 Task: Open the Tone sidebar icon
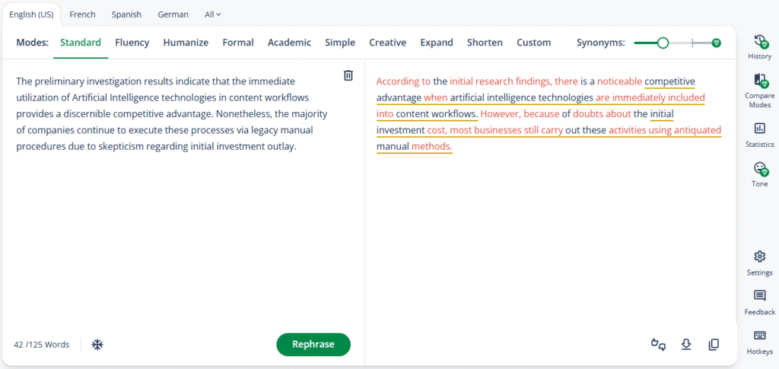click(759, 169)
